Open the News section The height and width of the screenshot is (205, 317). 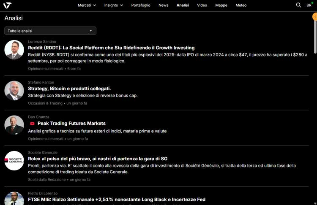(163, 5)
